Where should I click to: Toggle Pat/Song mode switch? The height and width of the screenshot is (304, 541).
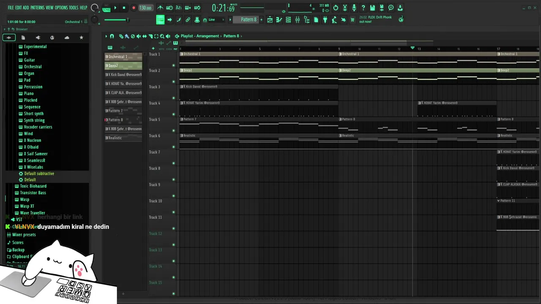tap(106, 8)
